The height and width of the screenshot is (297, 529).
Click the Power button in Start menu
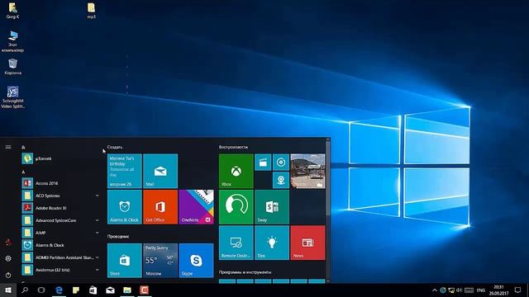click(8, 275)
